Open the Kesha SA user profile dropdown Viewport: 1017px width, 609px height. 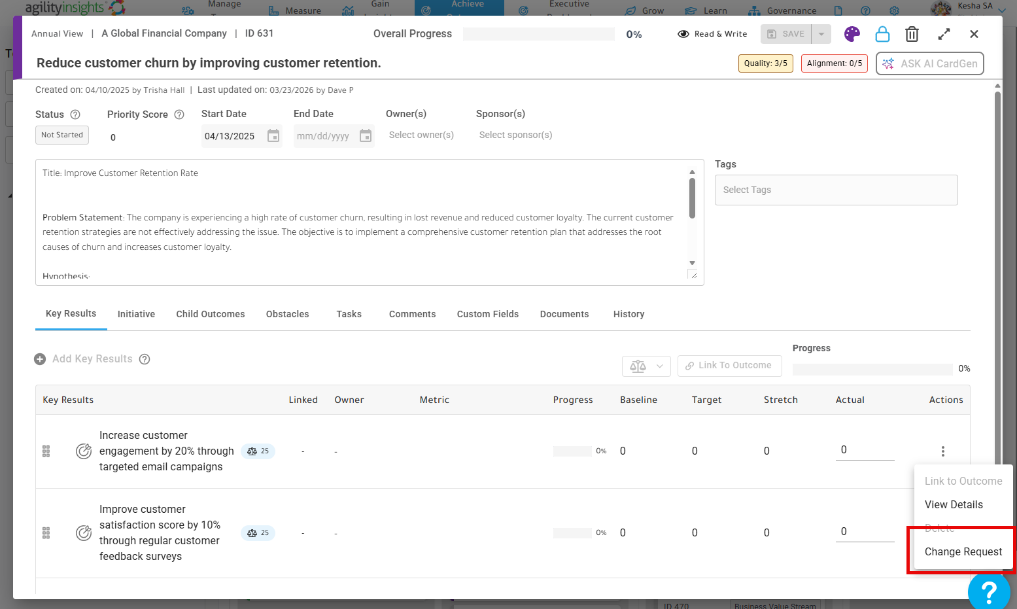click(x=968, y=8)
